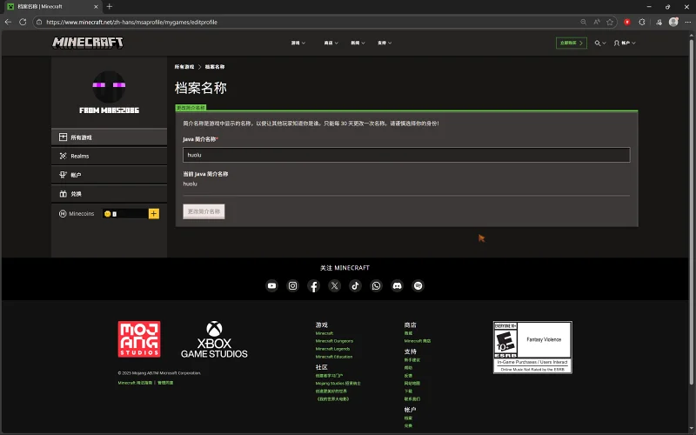Open the Minecraft Spotify icon
Screen dimensions: 696x435
(418, 286)
